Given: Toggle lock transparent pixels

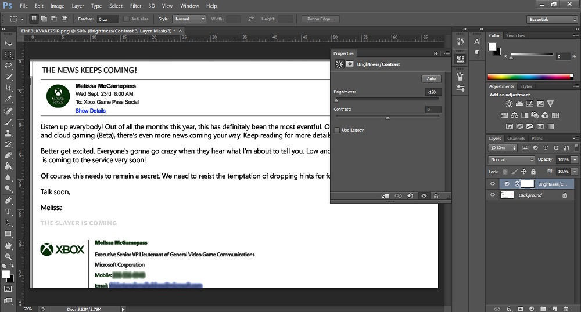Looking at the screenshot, I should pyautogui.click(x=505, y=172).
